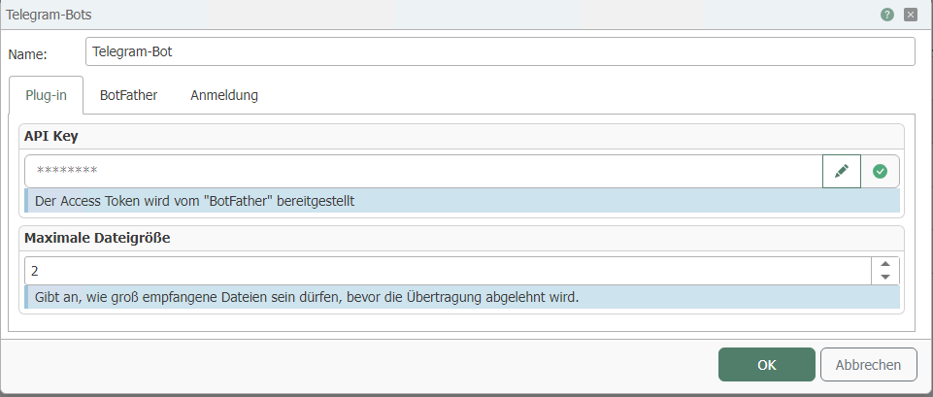
Task: Increase maximum file size with the up arrow
Action: [x=884, y=264]
